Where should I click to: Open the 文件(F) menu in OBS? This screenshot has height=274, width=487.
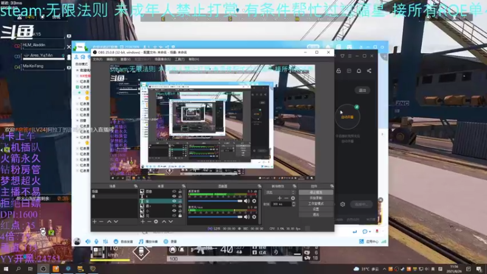[97, 59]
